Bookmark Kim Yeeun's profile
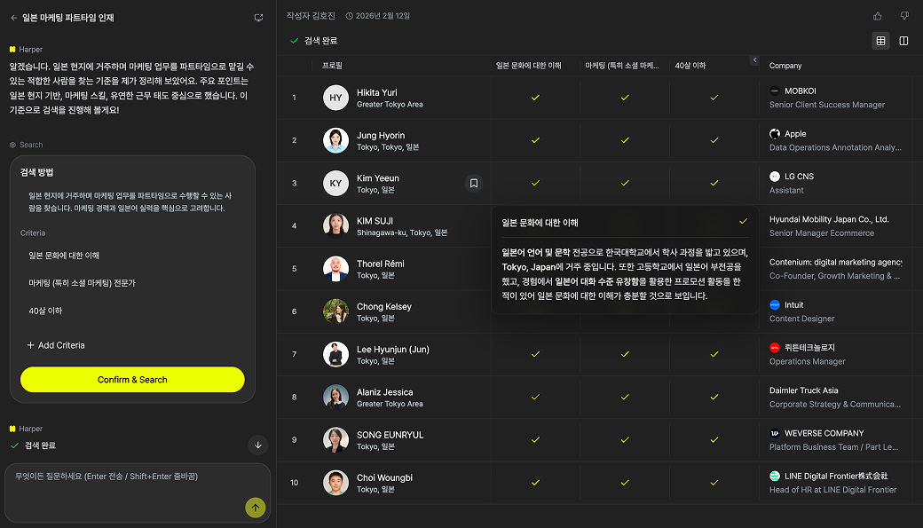 [474, 183]
